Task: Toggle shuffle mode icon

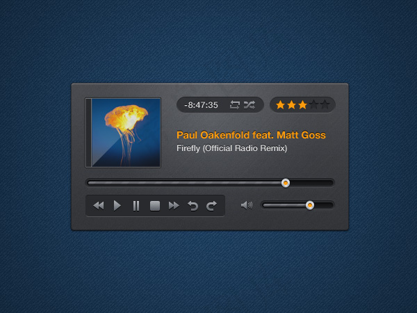Action: coord(250,105)
